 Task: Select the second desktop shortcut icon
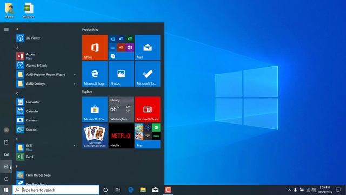28,10
